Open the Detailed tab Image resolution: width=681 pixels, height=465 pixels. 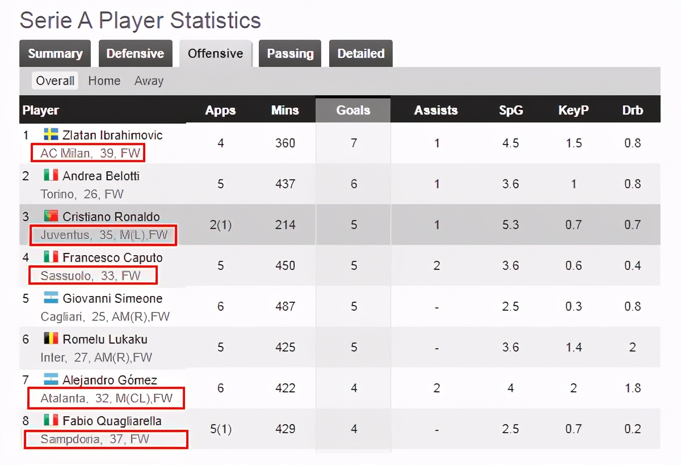click(361, 54)
